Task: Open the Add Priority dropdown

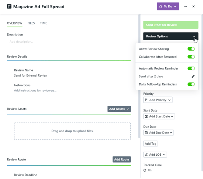Action: (x=158, y=100)
